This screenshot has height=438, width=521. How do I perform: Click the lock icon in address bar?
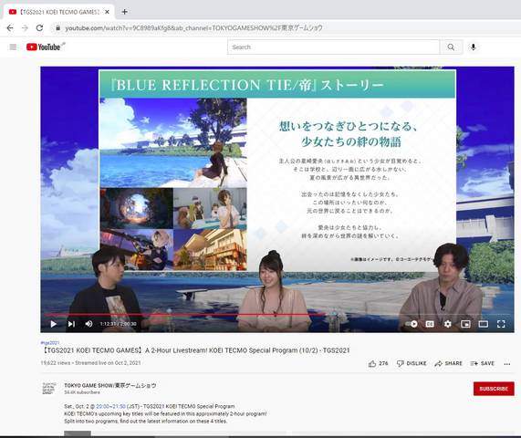pyautogui.click(x=58, y=28)
